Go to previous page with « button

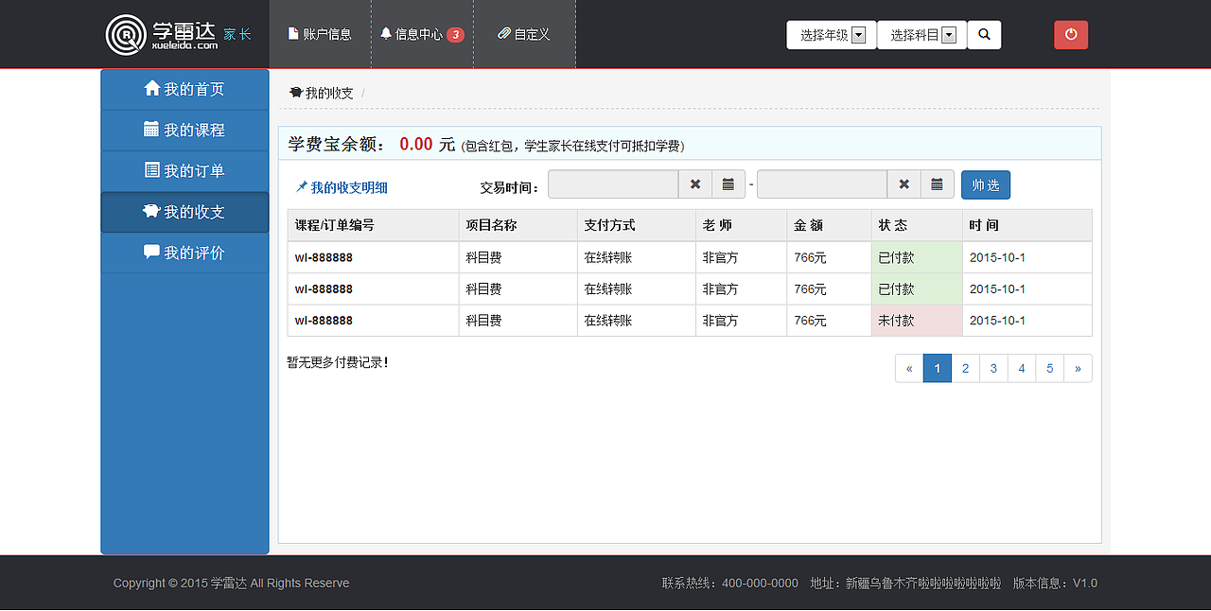(x=909, y=369)
